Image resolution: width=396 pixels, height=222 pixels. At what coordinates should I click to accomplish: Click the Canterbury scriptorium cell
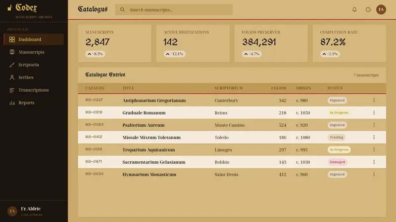[226, 101]
